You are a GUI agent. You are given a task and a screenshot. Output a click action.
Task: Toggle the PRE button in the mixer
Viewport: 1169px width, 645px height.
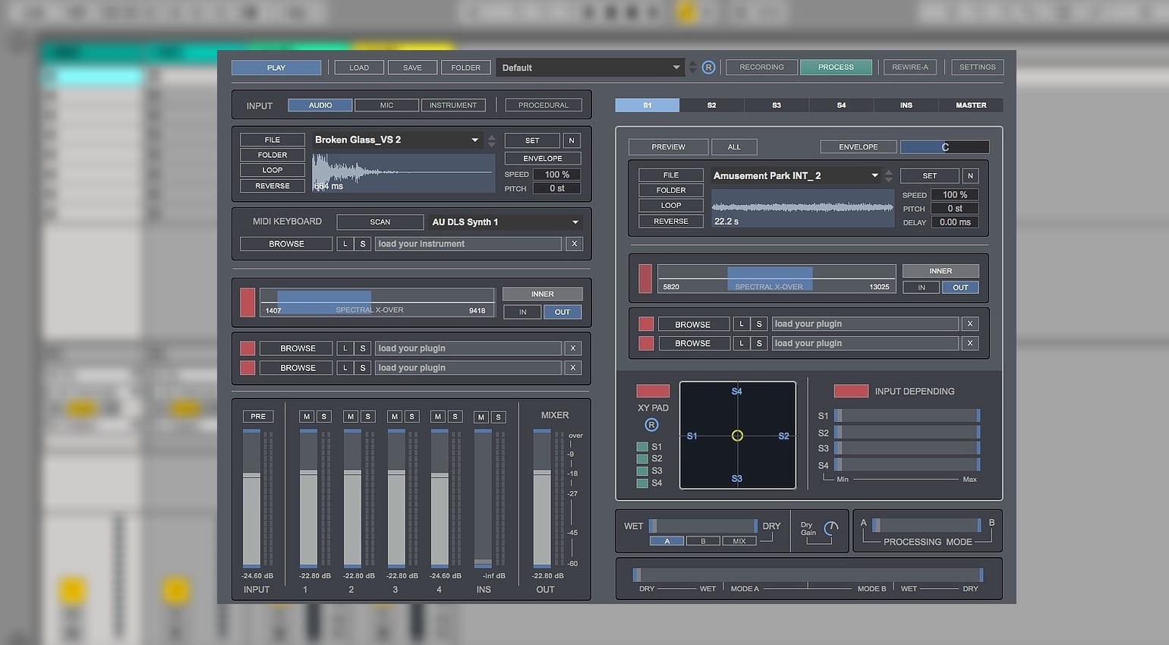point(258,417)
